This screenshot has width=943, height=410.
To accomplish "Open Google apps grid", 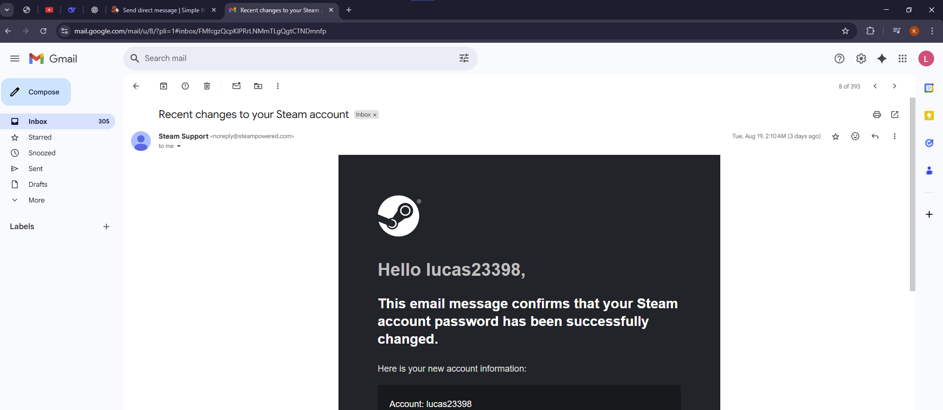I will [903, 59].
